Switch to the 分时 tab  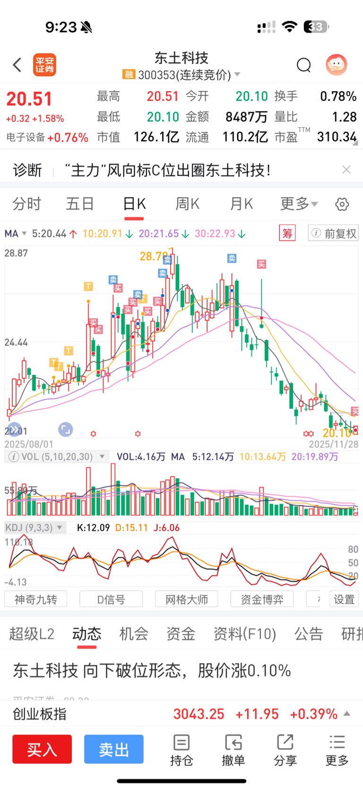tap(26, 204)
